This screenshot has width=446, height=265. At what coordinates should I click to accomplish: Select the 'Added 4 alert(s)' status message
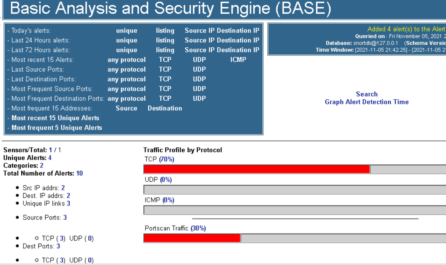pos(406,29)
